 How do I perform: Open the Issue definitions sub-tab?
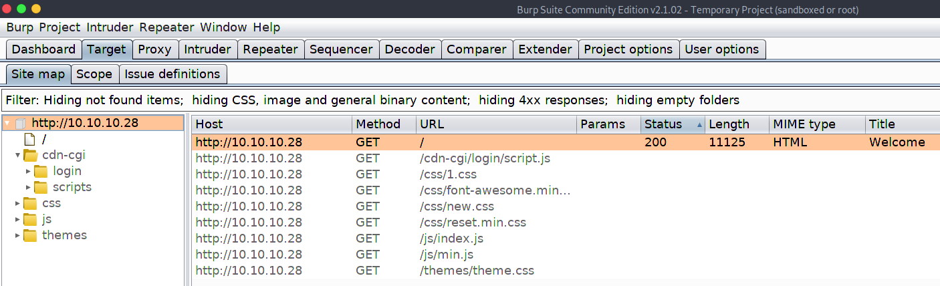(172, 74)
